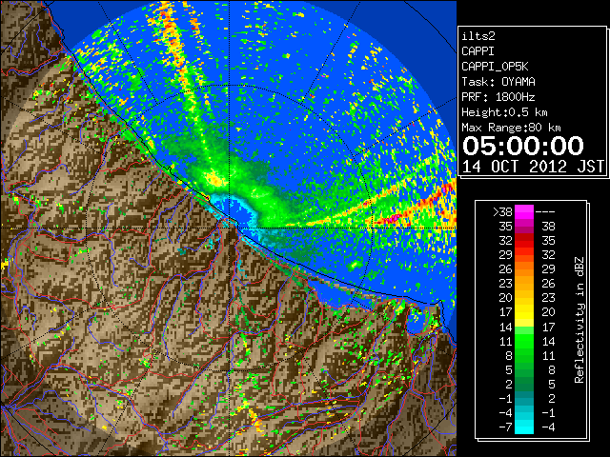Select the 'Max Range:80 km' text

(x=511, y=128)
